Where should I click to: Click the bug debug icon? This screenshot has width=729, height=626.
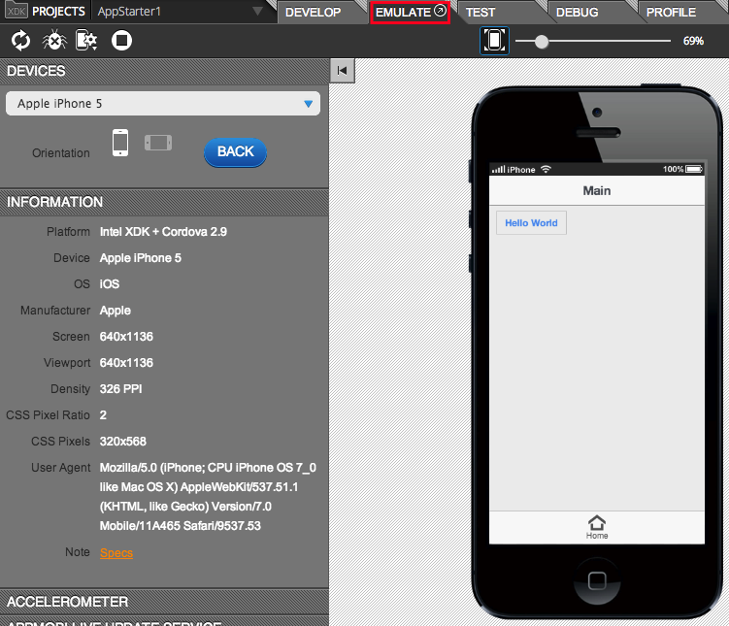coord(54,41)
